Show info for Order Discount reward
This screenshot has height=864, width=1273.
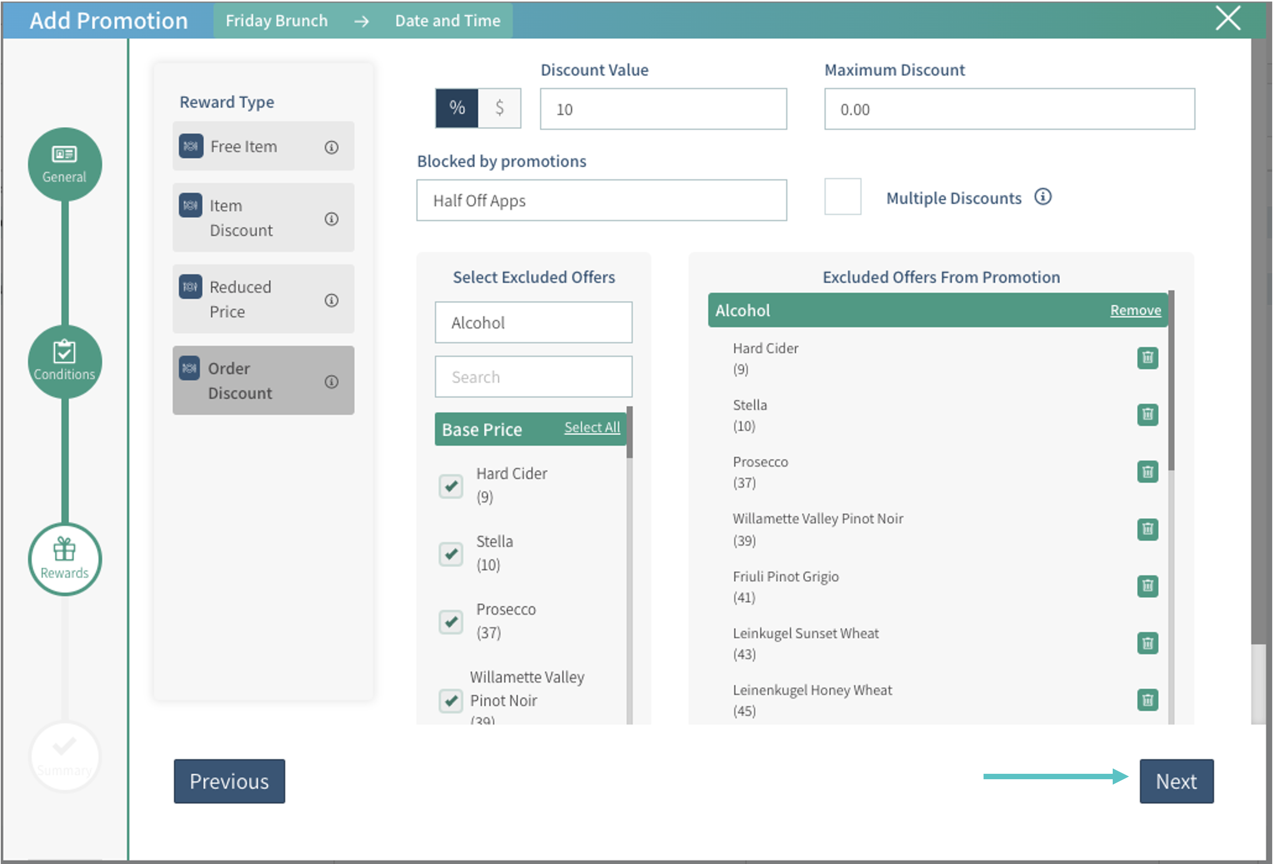[x=331, y=381]
